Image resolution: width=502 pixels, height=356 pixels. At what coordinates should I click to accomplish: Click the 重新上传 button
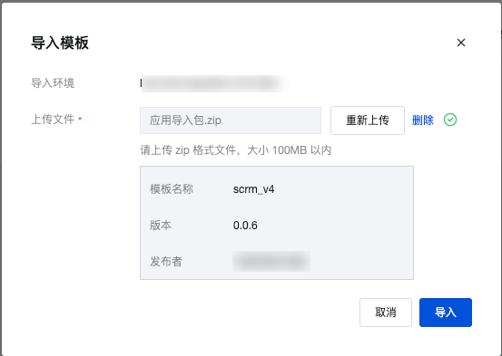368,120
